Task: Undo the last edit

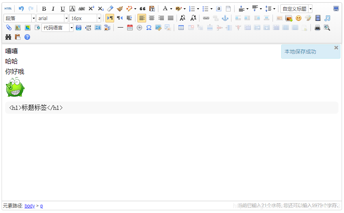Action: pos(21,9)
